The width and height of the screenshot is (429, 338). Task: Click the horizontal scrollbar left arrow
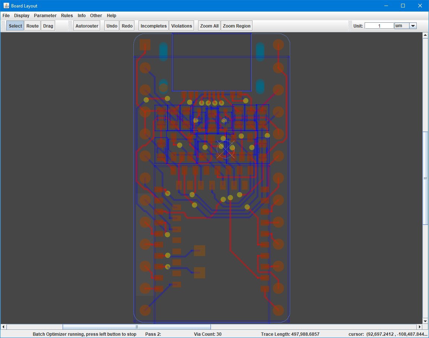click(x=3, y=327)
